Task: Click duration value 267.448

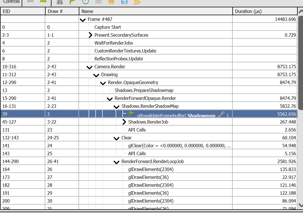Action: coord(288,122)
